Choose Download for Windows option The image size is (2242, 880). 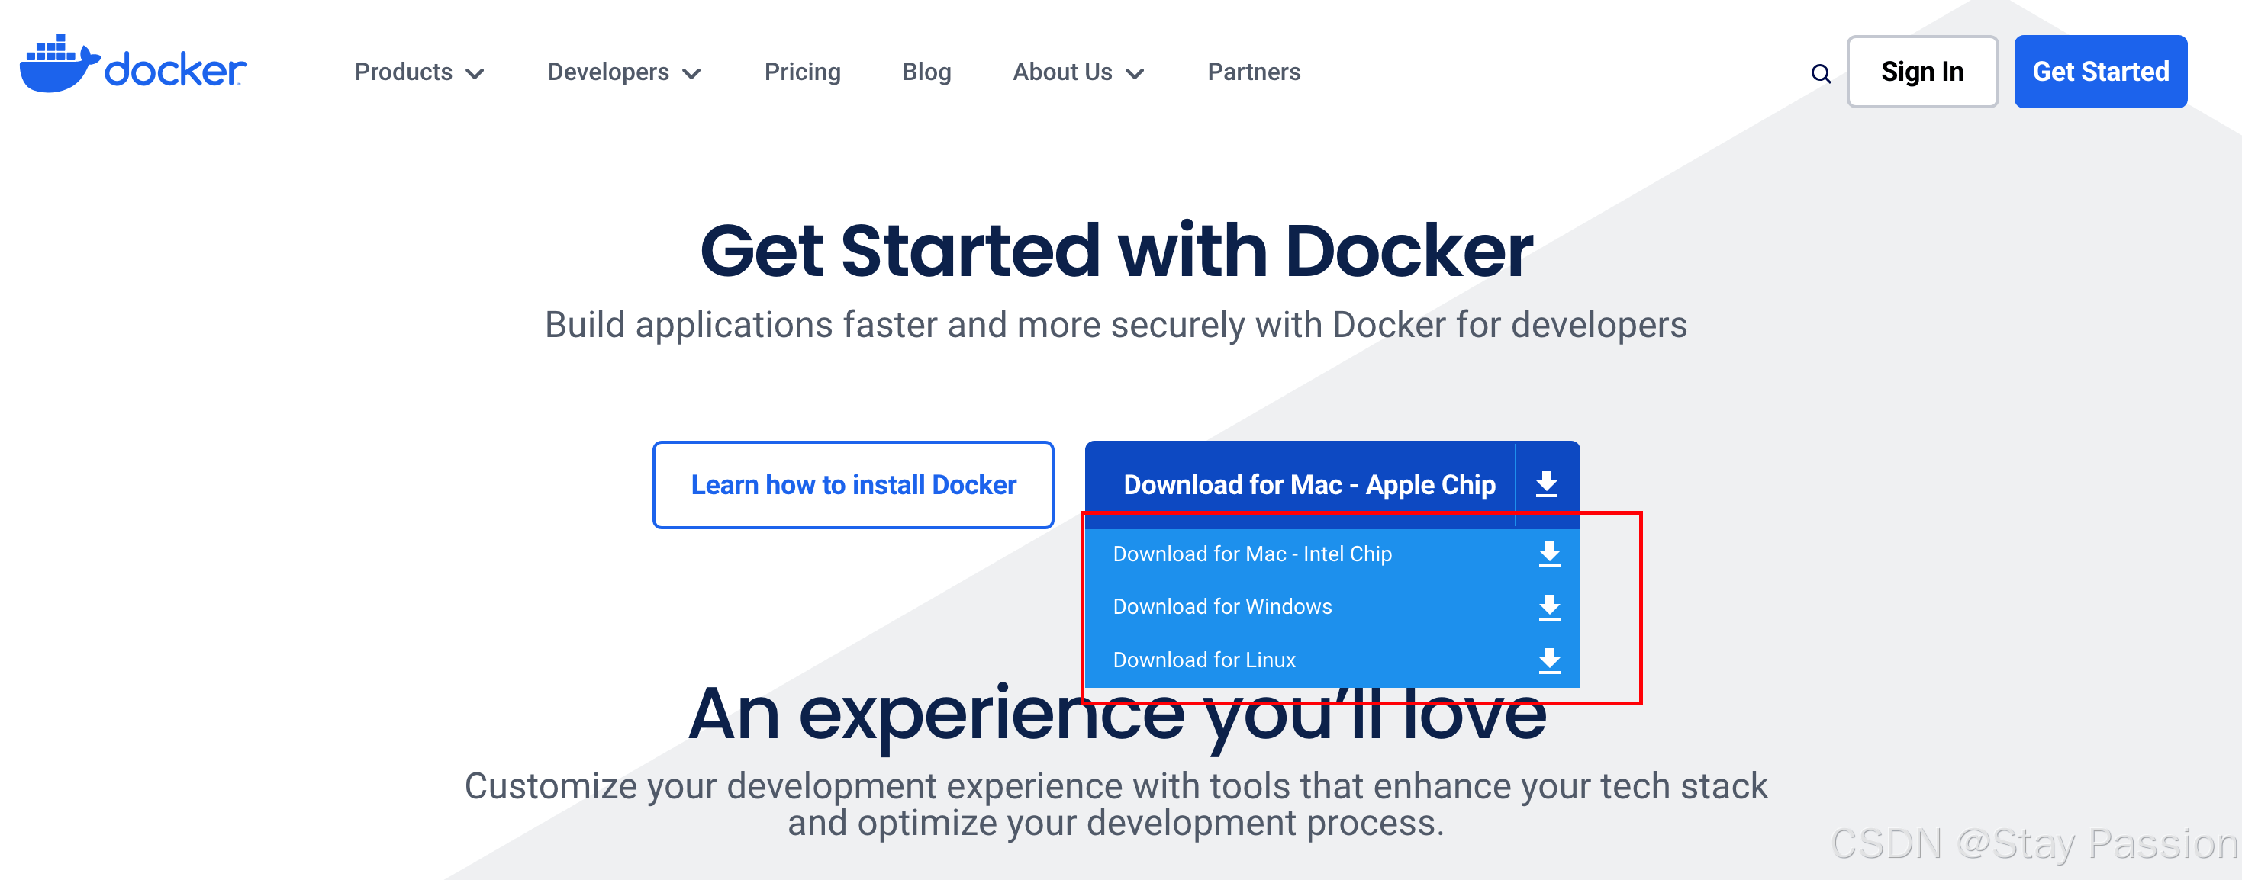(x=1221, y=607)
